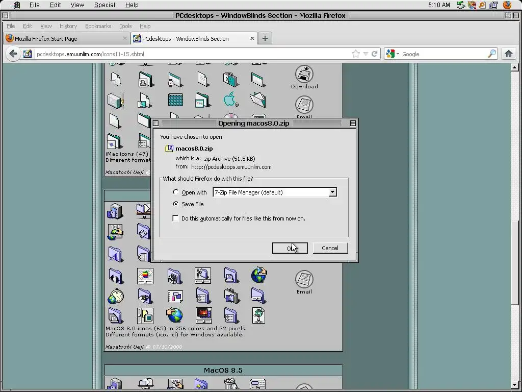Click the purple folder with ampersand icon

pos(231,276)
